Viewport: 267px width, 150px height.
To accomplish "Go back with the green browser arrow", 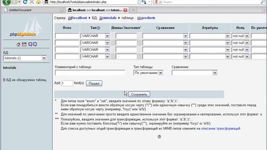I will pos(6,2).
